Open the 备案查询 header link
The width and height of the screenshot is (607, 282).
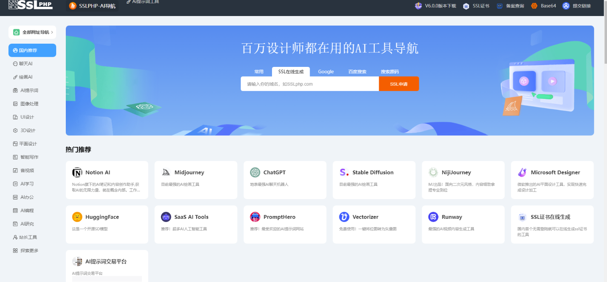click(x=510, y=6)
